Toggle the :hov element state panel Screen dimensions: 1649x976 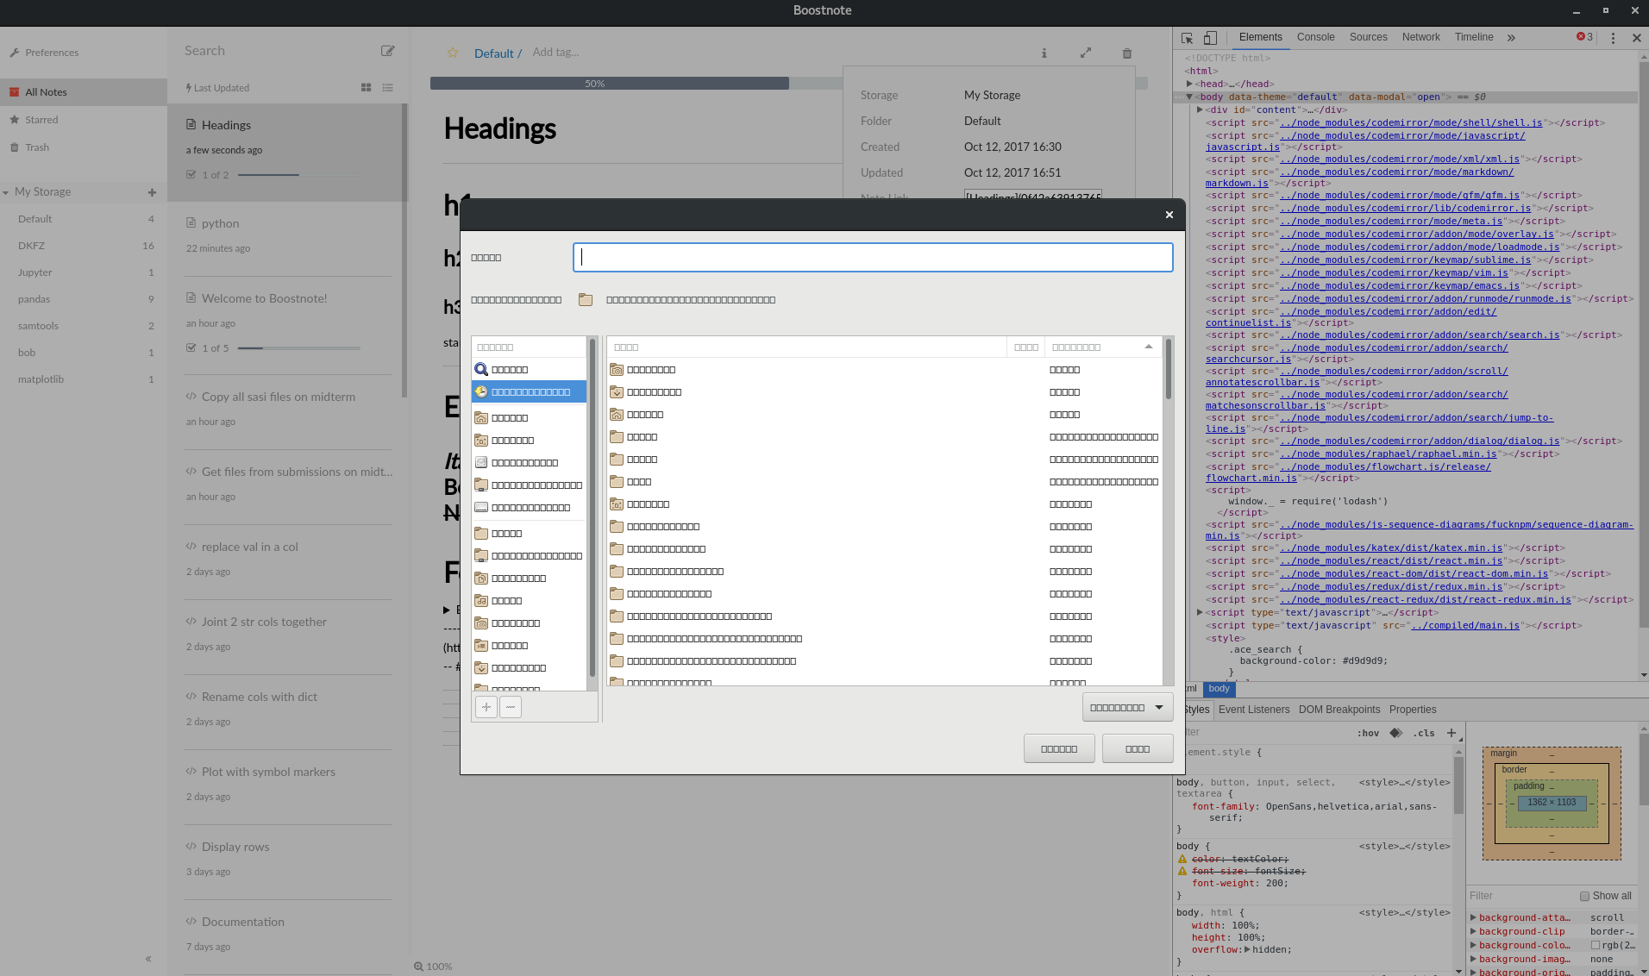[x=1368, y=734]
